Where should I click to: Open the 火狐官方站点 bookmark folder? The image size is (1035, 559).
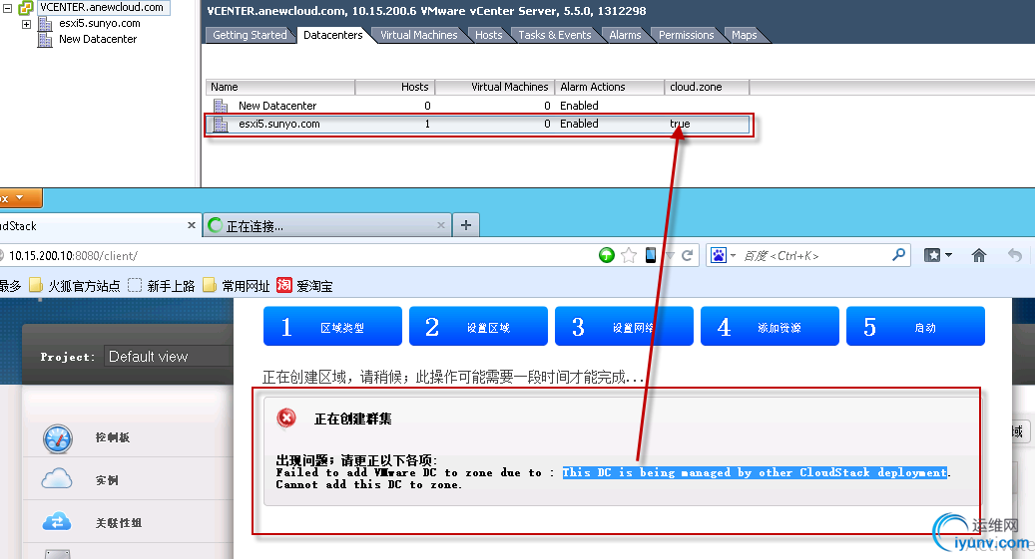click(75, 285)
